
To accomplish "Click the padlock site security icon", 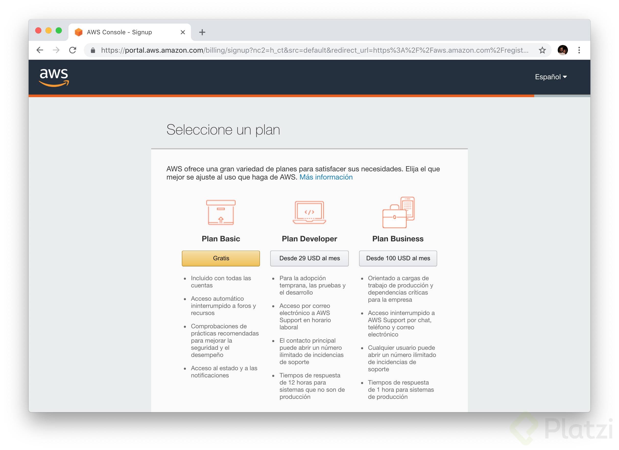I will (x=93, y=51).
